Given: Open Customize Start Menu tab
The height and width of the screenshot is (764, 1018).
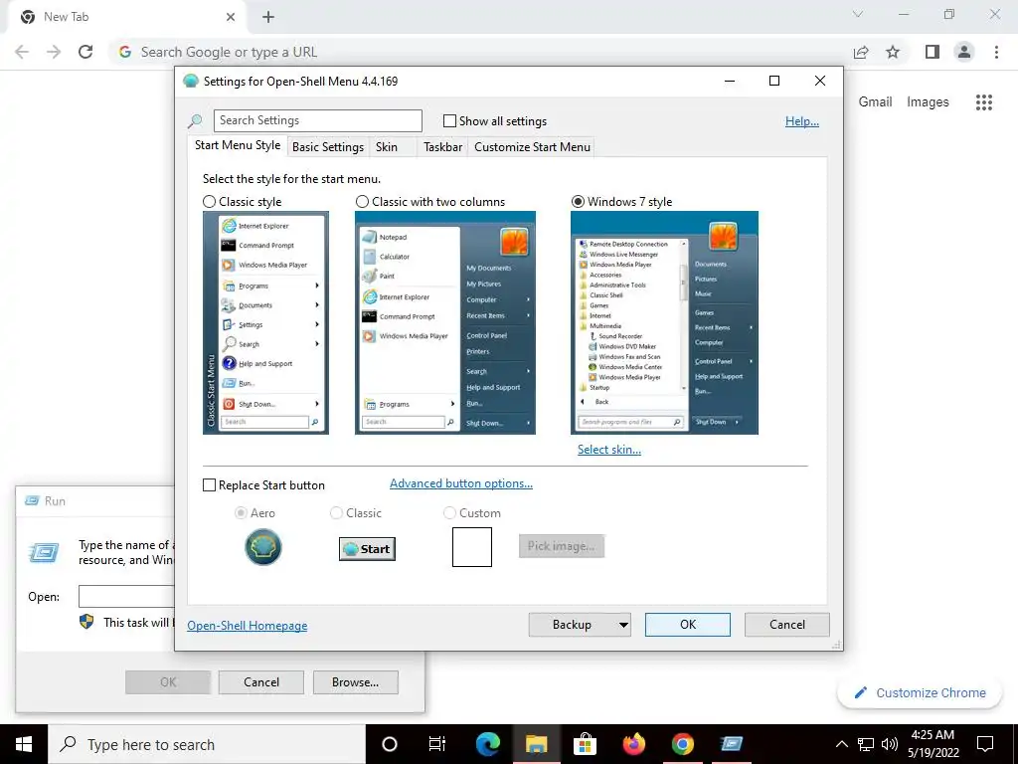Looking at the screenshot, I should pyautogui.click(x=533, y=147).
